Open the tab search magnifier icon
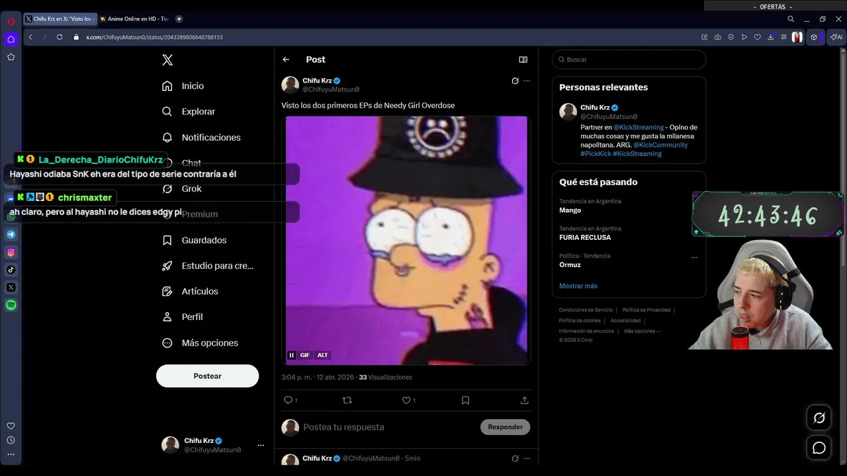The width and height of the screenshot is (847, 476). 791,19
